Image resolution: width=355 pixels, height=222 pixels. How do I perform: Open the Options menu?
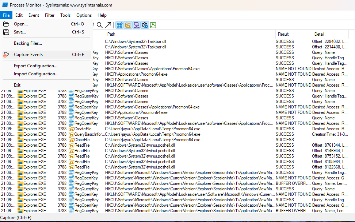84,15
